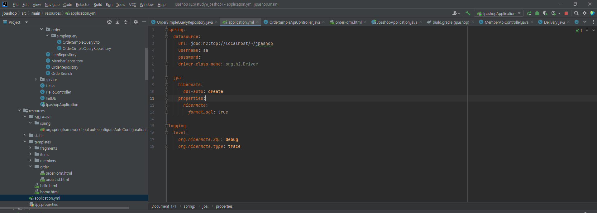The image size is (597, 213).
Task: Open orderList.html in the project tree
Action: click(x=57, y=180)
